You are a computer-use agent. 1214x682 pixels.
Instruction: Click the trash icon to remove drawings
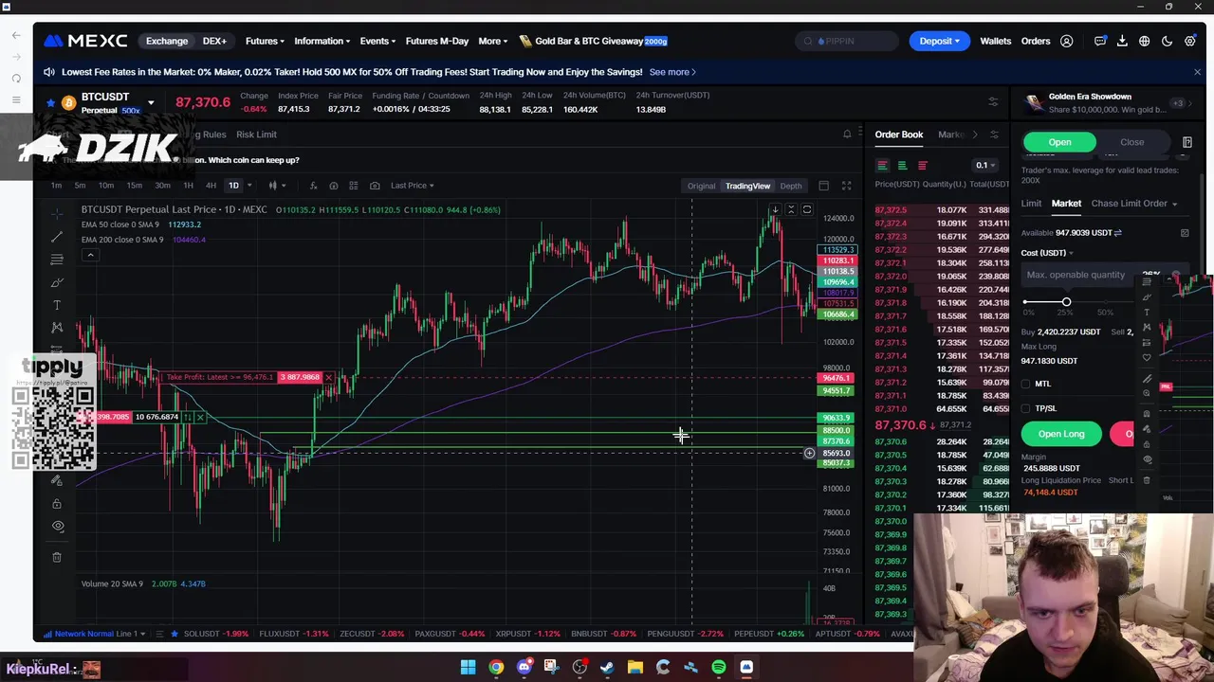pyautogui.click(x=57, y=557)
